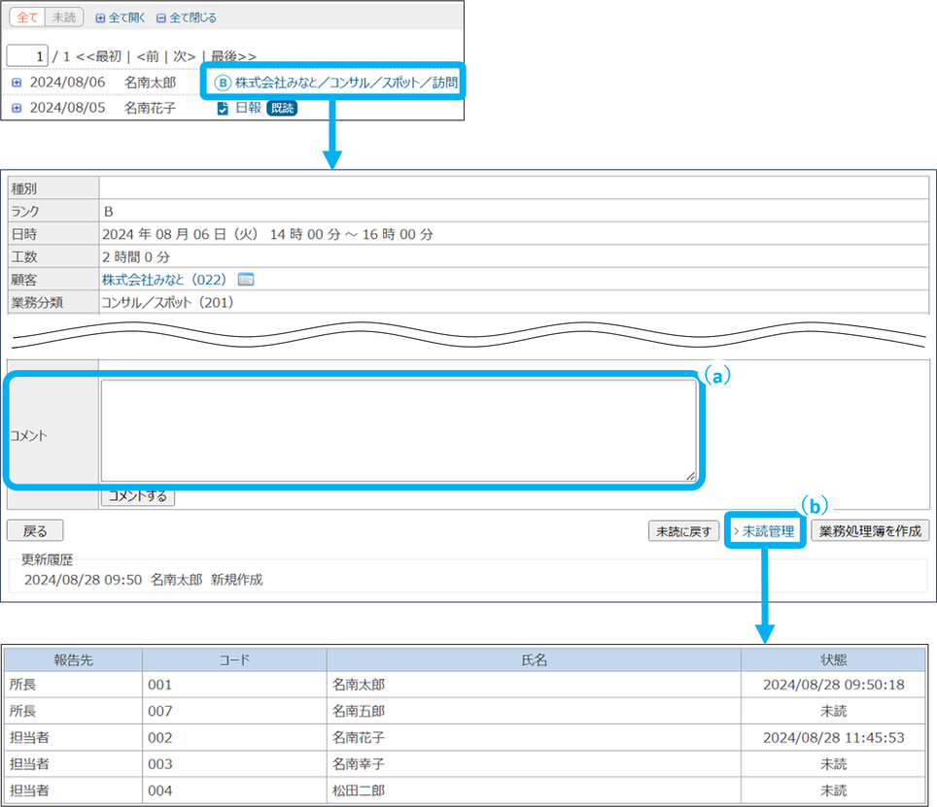Open the 株式会社みなと(022) customer link
The height and width of the screenshot is (807, 937).
pyautogui.click(x=164, y=280)
